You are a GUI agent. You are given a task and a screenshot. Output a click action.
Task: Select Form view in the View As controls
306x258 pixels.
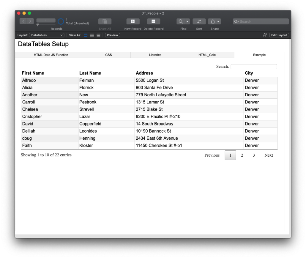coord(85,35)
